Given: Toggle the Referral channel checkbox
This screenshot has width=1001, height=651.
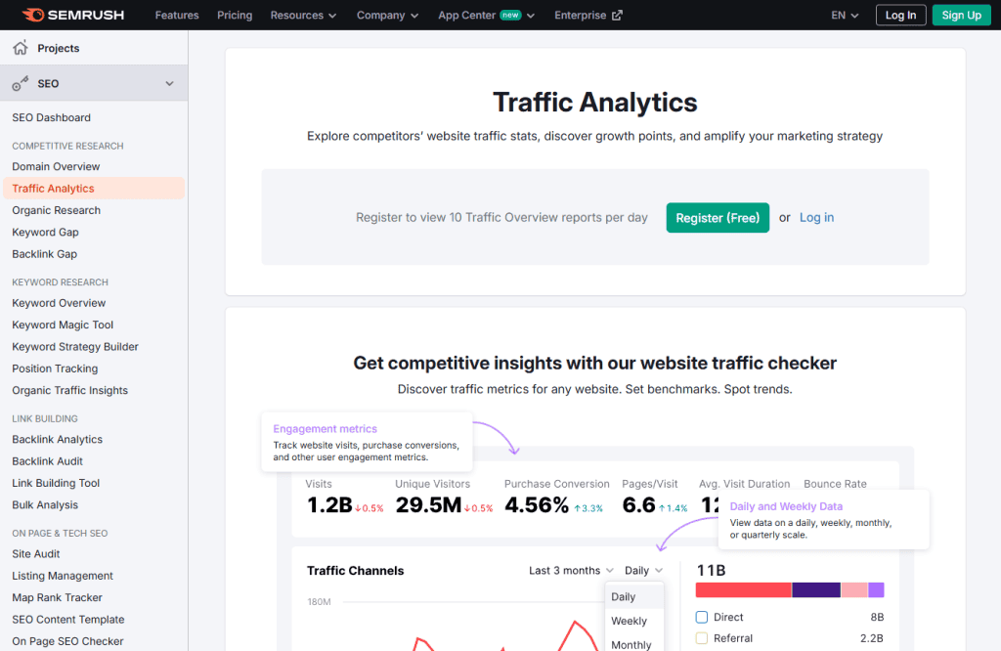Looking at the screenshot, I should 701,638.
